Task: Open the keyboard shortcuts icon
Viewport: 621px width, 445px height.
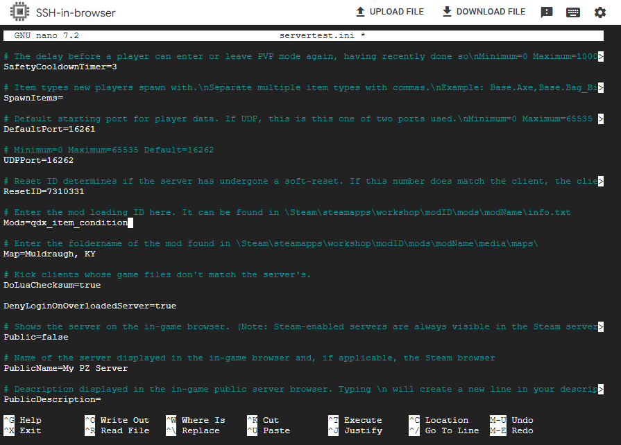Action: pos(573,12)
